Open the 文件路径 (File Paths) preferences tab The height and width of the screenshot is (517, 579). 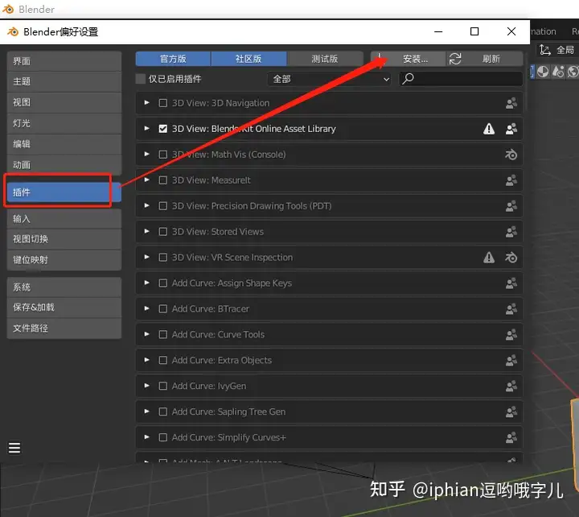[64, 329]
